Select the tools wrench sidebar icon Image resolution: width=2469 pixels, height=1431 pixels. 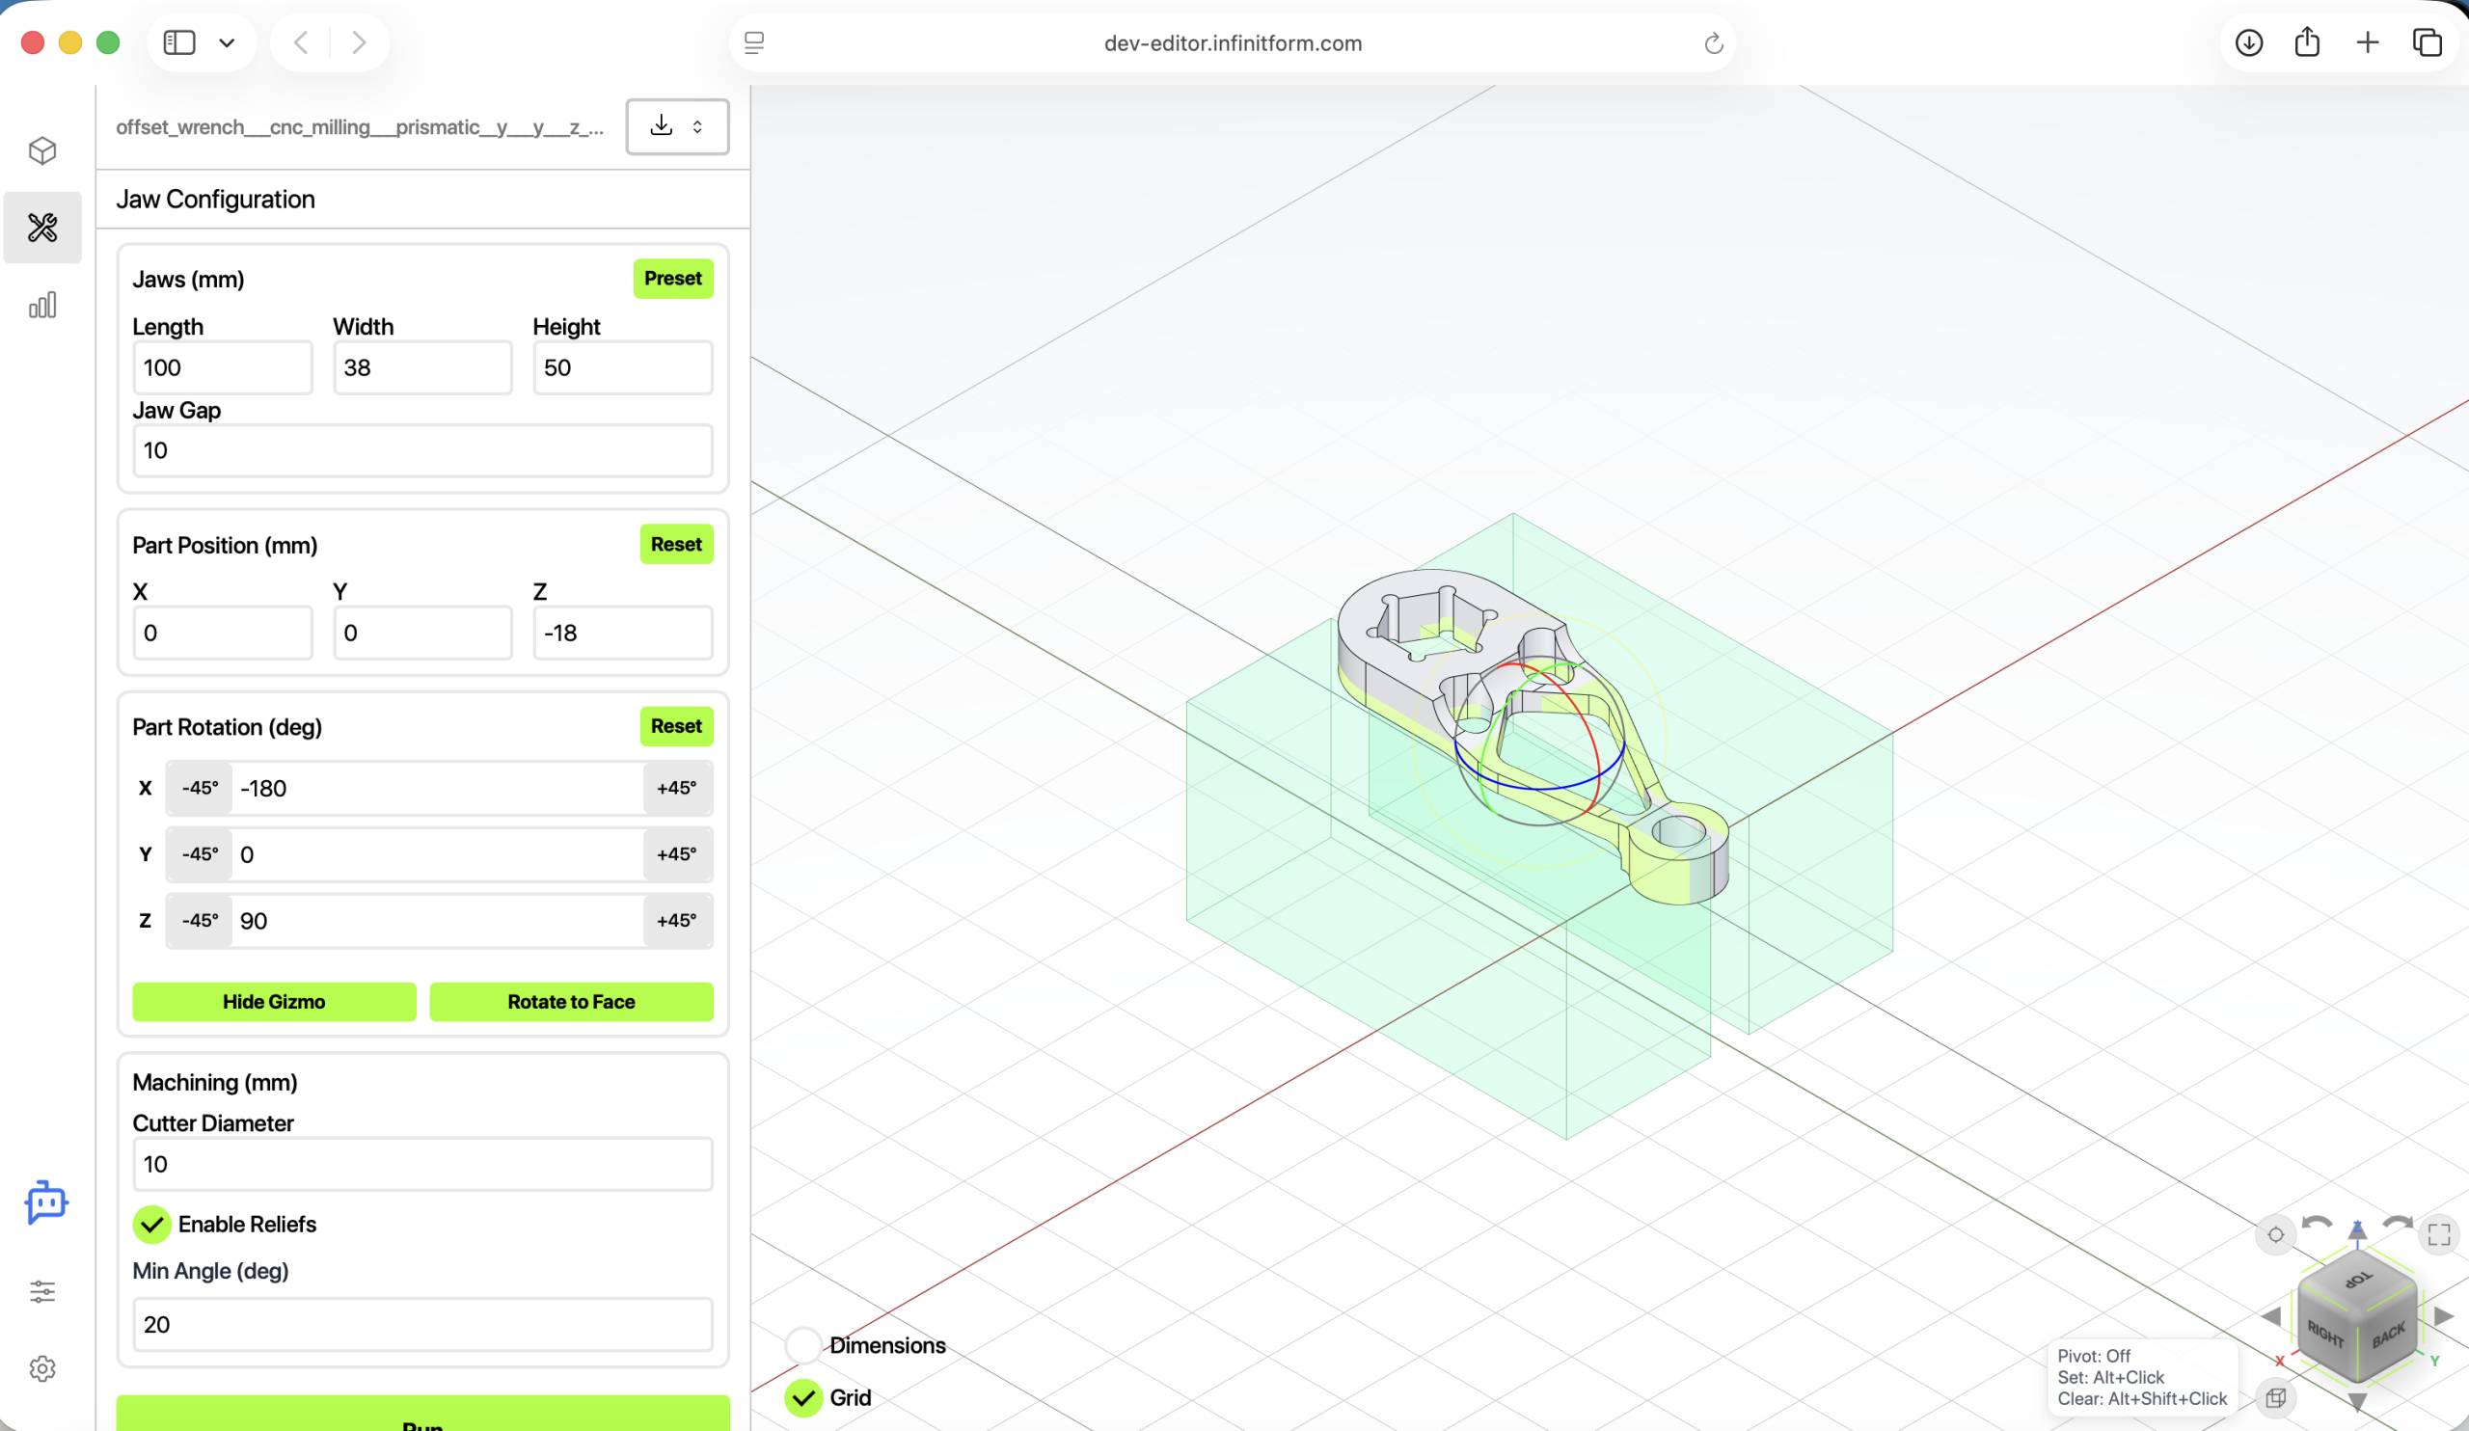tap(42, 228)
